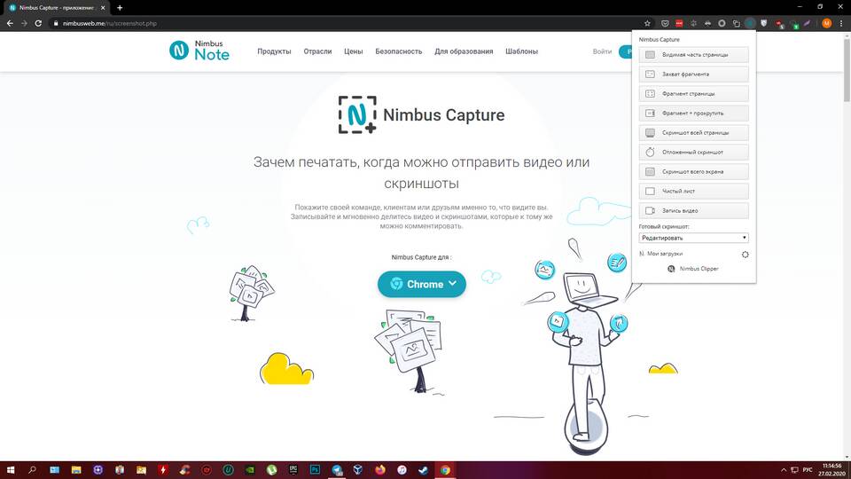Open Firefox from the taskbar
851x479 pixels.
tap(380, 470)
